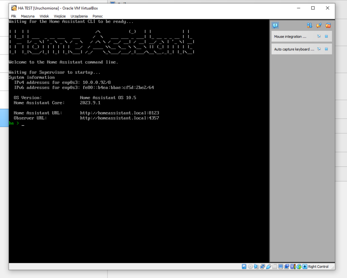Image resolution: width=347 pixels, height=278 pixels.
Task: Expand the Widok menu
Action: pos(44,16)
